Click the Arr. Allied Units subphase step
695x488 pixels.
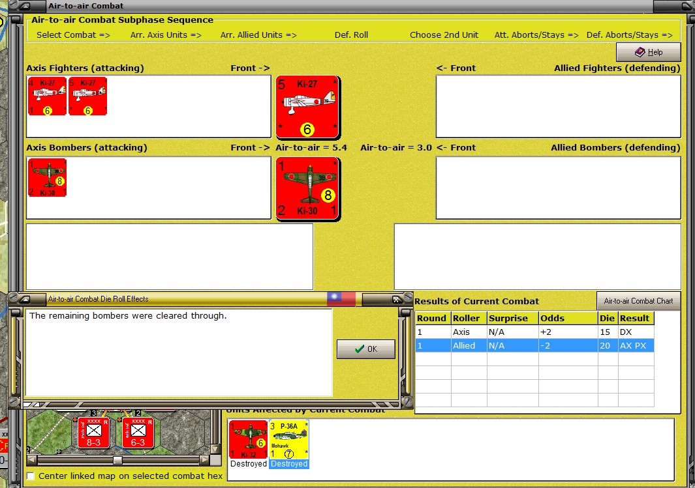point(258,35)
